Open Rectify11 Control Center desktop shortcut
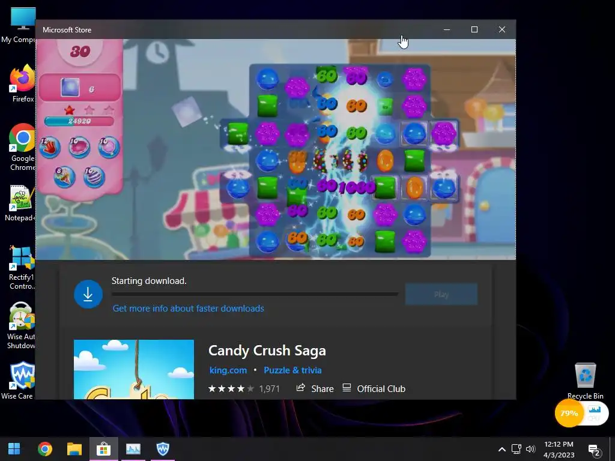The image size is (615, 461). 22,268
